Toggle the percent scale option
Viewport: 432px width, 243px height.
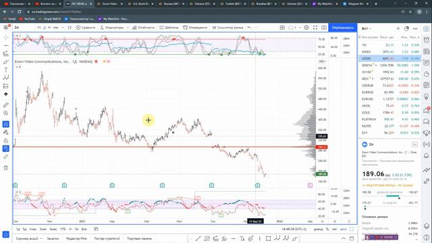327,229
